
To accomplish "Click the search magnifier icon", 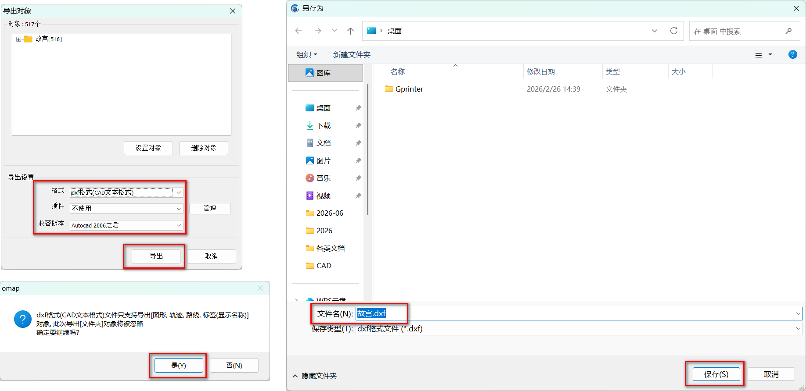I will coord(788,31).
